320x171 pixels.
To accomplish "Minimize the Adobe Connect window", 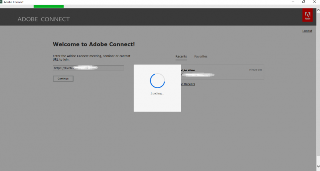I will pos(292,2).
